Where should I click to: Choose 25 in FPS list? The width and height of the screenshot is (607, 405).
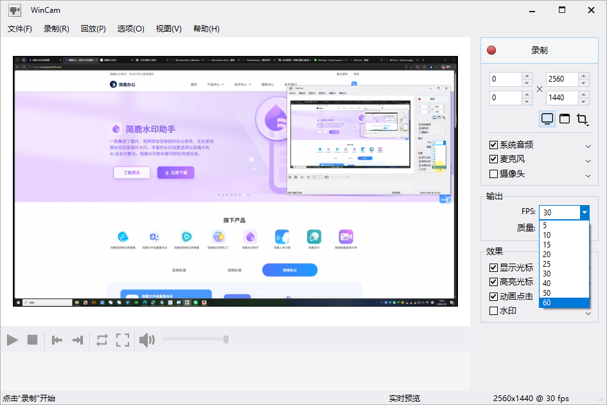564,264
